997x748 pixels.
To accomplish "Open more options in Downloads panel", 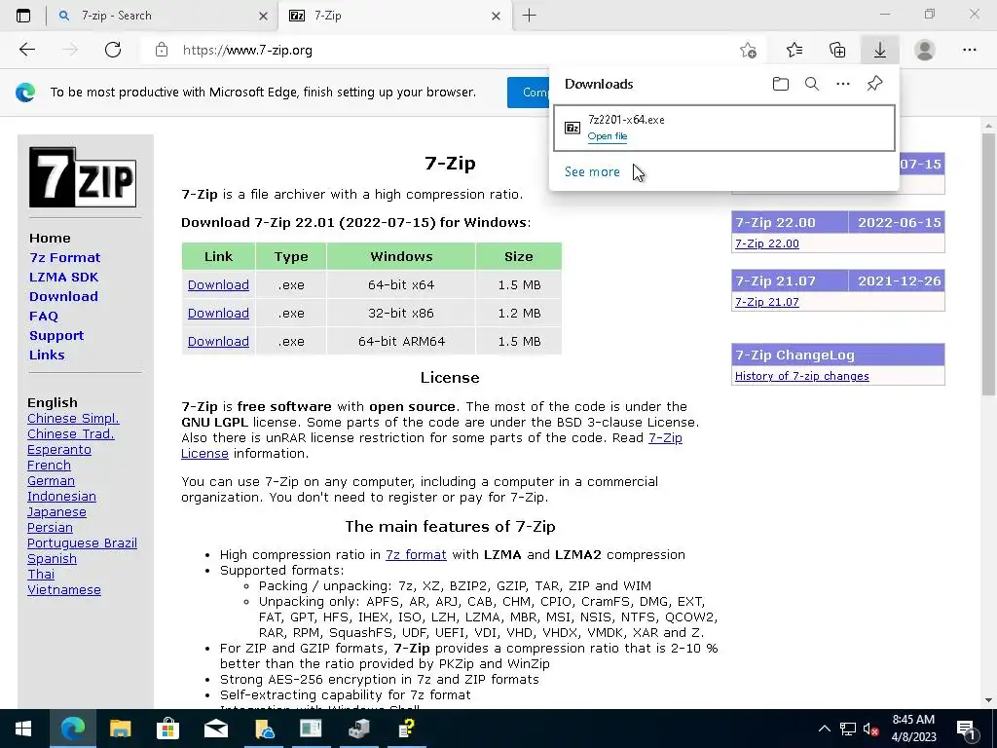I will [843, 84].
